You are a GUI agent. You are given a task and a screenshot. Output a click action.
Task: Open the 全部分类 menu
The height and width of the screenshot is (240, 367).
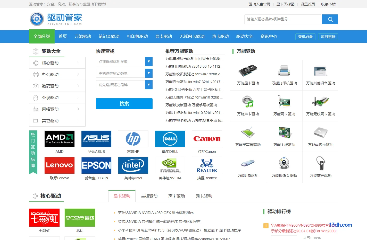pyautogui.click(x=42, y=37)
